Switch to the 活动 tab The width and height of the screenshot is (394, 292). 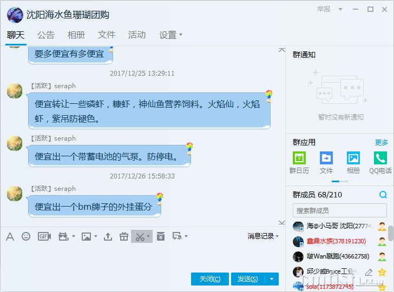coord(137,35)
